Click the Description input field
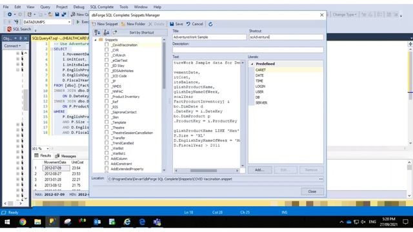Viewport: 413px width, 232px height. (248, 50)
